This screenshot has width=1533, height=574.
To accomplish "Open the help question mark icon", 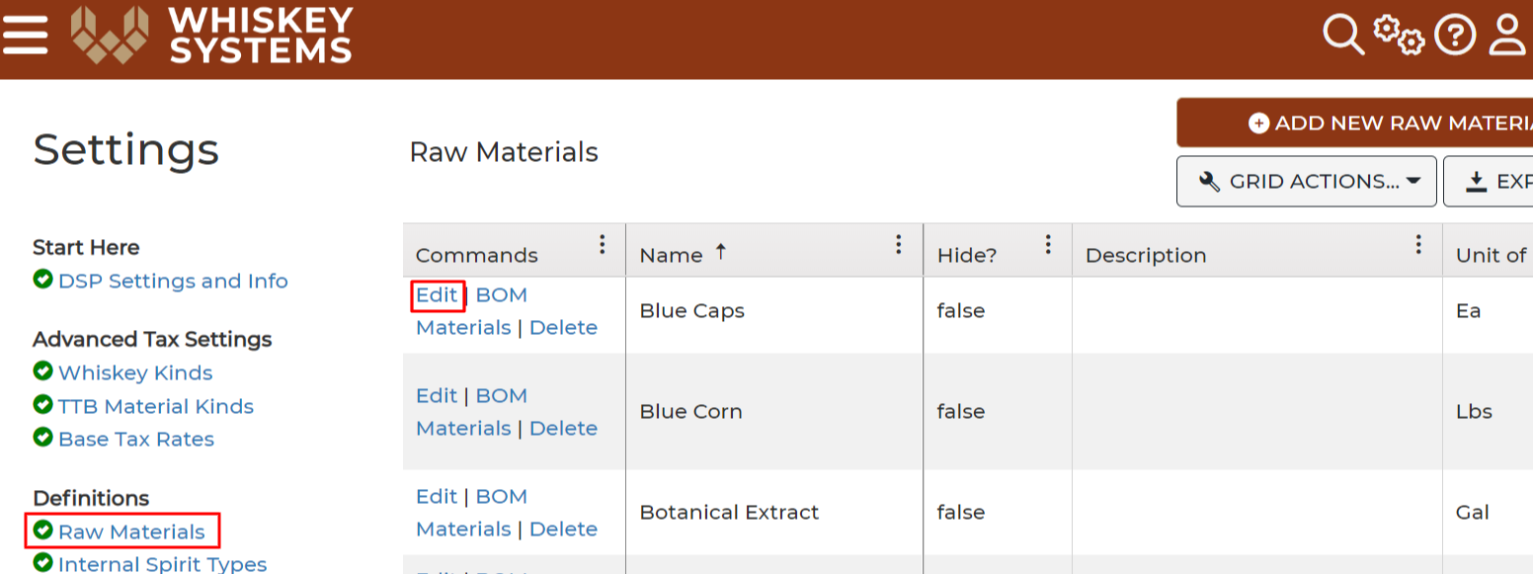I will [1455, 36].
